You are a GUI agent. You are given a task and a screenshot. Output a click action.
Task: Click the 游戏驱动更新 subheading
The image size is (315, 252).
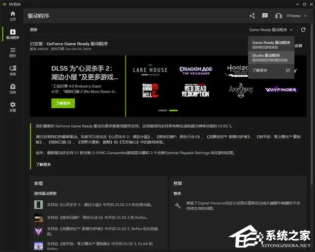(x=45, y=193)
